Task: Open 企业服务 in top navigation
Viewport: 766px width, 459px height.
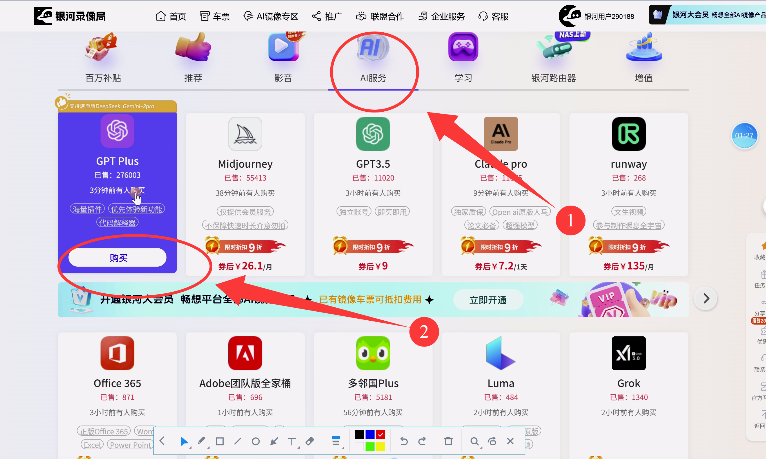Action: [x=441, y=16]
